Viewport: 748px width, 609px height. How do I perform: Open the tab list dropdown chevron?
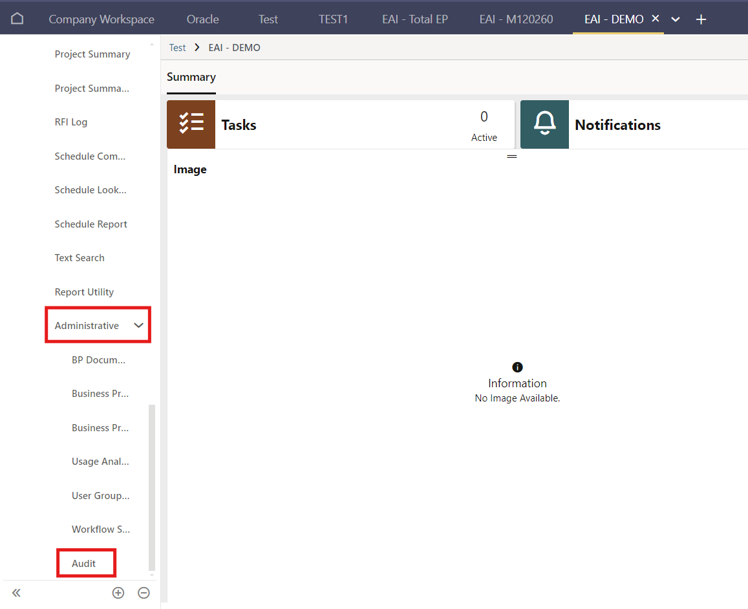point(676,19)
